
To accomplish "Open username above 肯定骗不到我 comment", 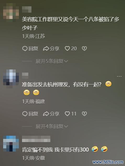I will pyautogui.click(x=36, y=139).
